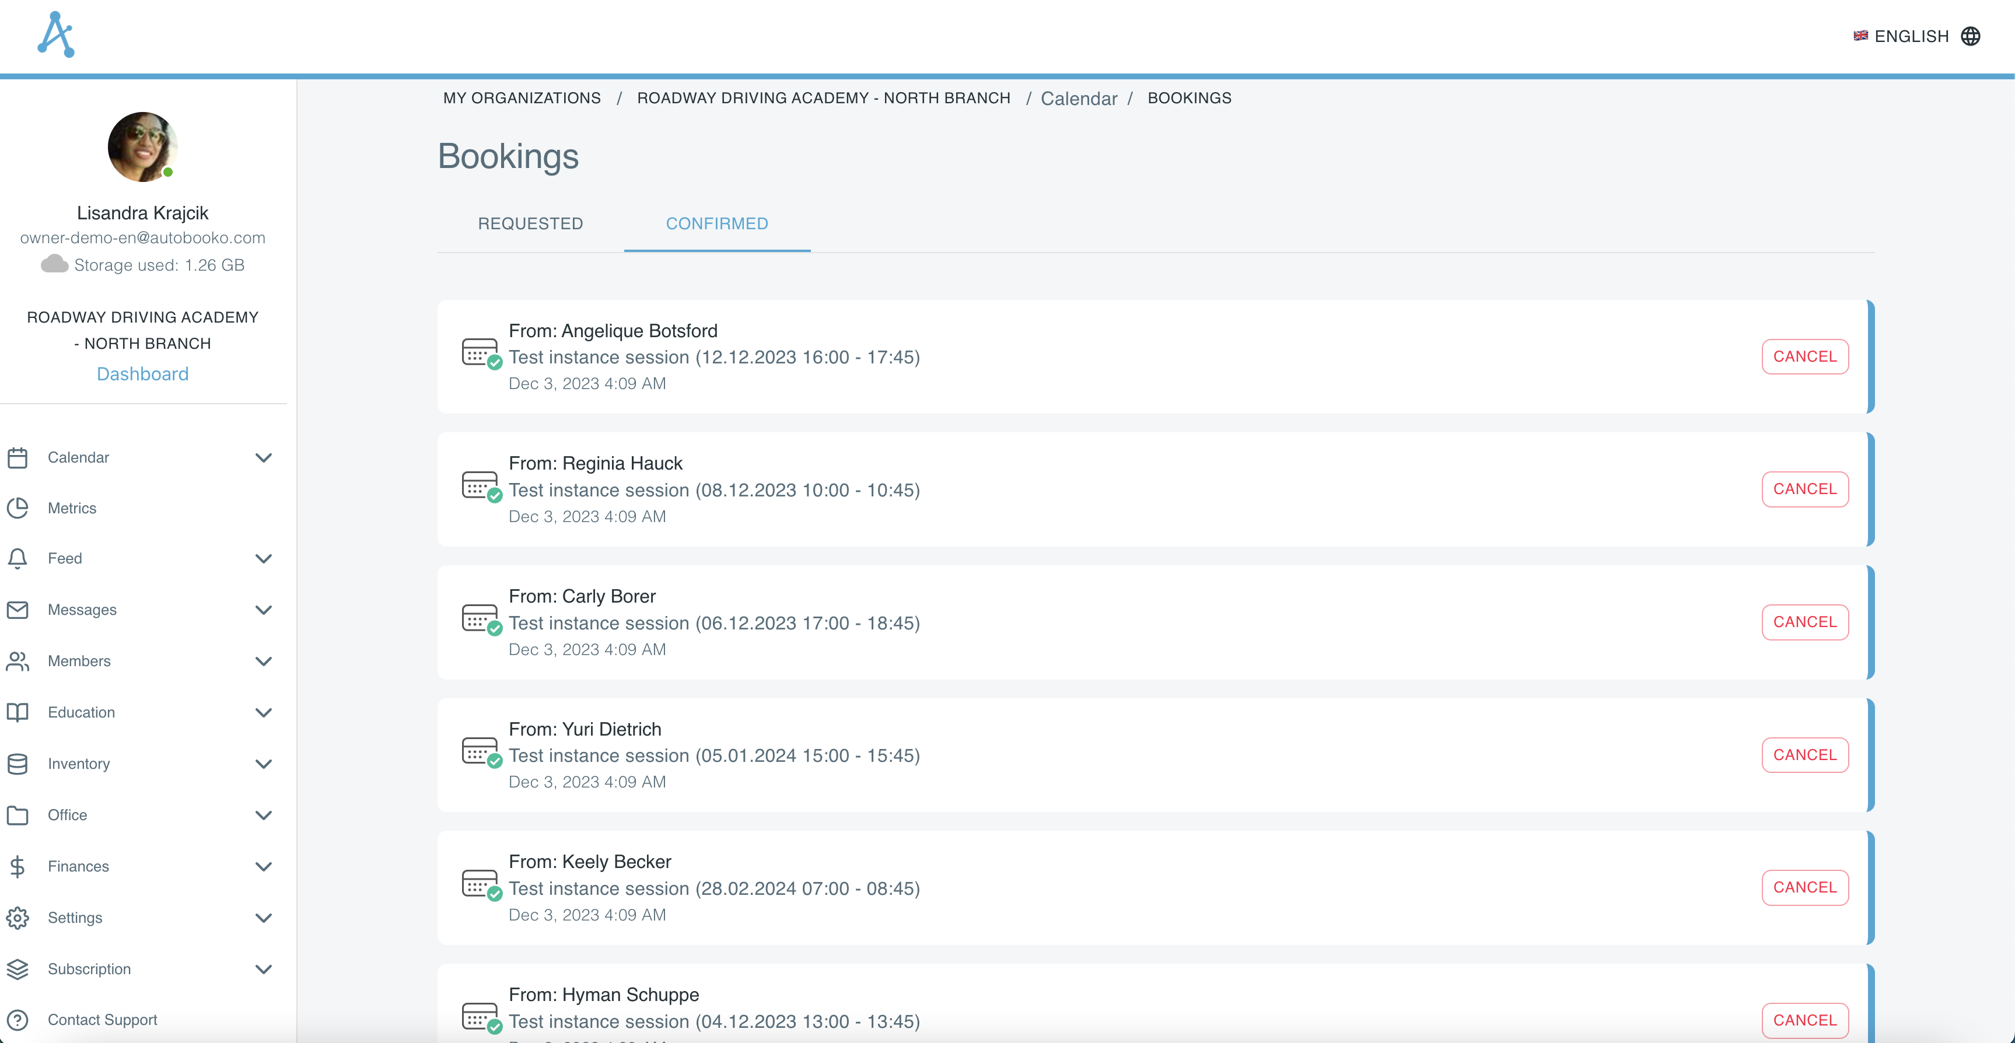Open the Dashboard link
Screen dimensions: 2015x1043
pyautogui.click(x=142, y=374)
